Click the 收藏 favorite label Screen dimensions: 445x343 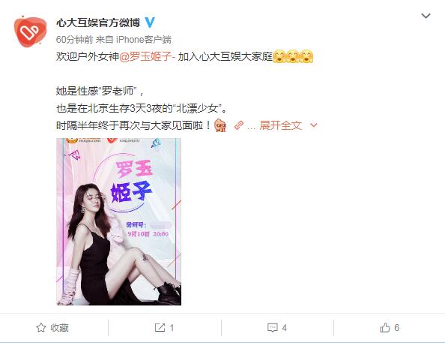[x=59, y=328]
